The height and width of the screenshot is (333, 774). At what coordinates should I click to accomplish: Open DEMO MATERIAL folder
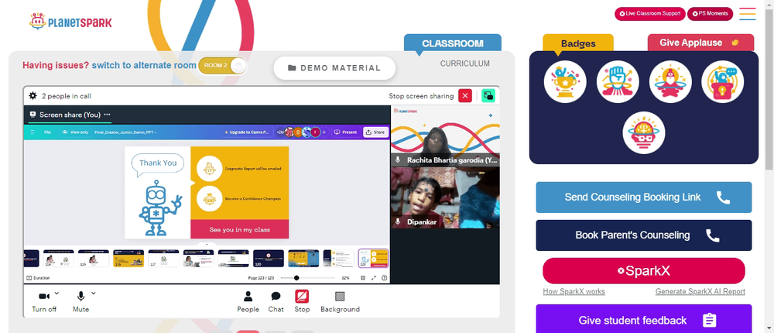click(334, 68)
